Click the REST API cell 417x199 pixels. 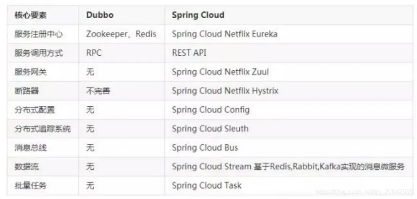pyautogui.click(x=189, y=53)
